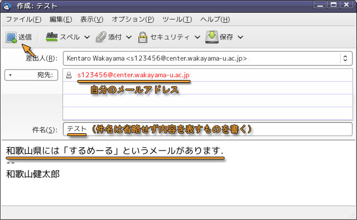Screen dimensions: 357x220
Task: Click the subject (件名) input field
Action: pos(208,129)
